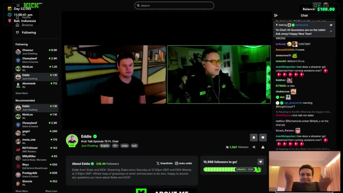The height and width of the screenshot is (193, 343).
Task: Click username sgt_jackson12 in chat
Action: (x=293, y=103)
